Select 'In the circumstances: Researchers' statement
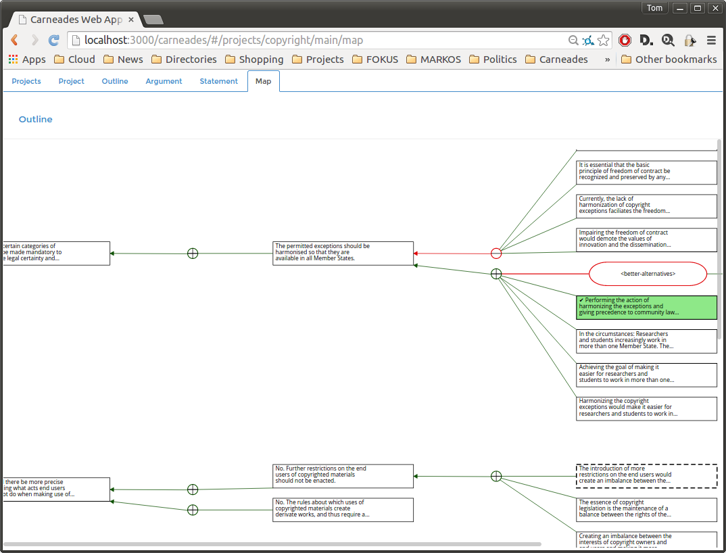The height and width of the screenshot is (553, 726). (x=646, y=341)
